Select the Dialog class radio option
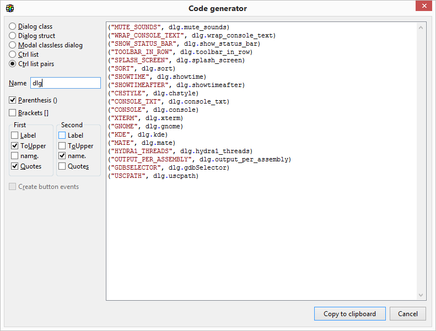This screenshot has width=436, height=331. pos(13,26)
